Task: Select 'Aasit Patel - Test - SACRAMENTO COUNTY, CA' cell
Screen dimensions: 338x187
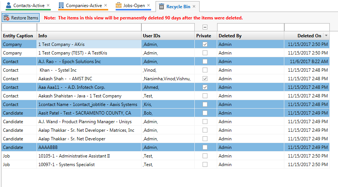Action: (x=89, y=113)
